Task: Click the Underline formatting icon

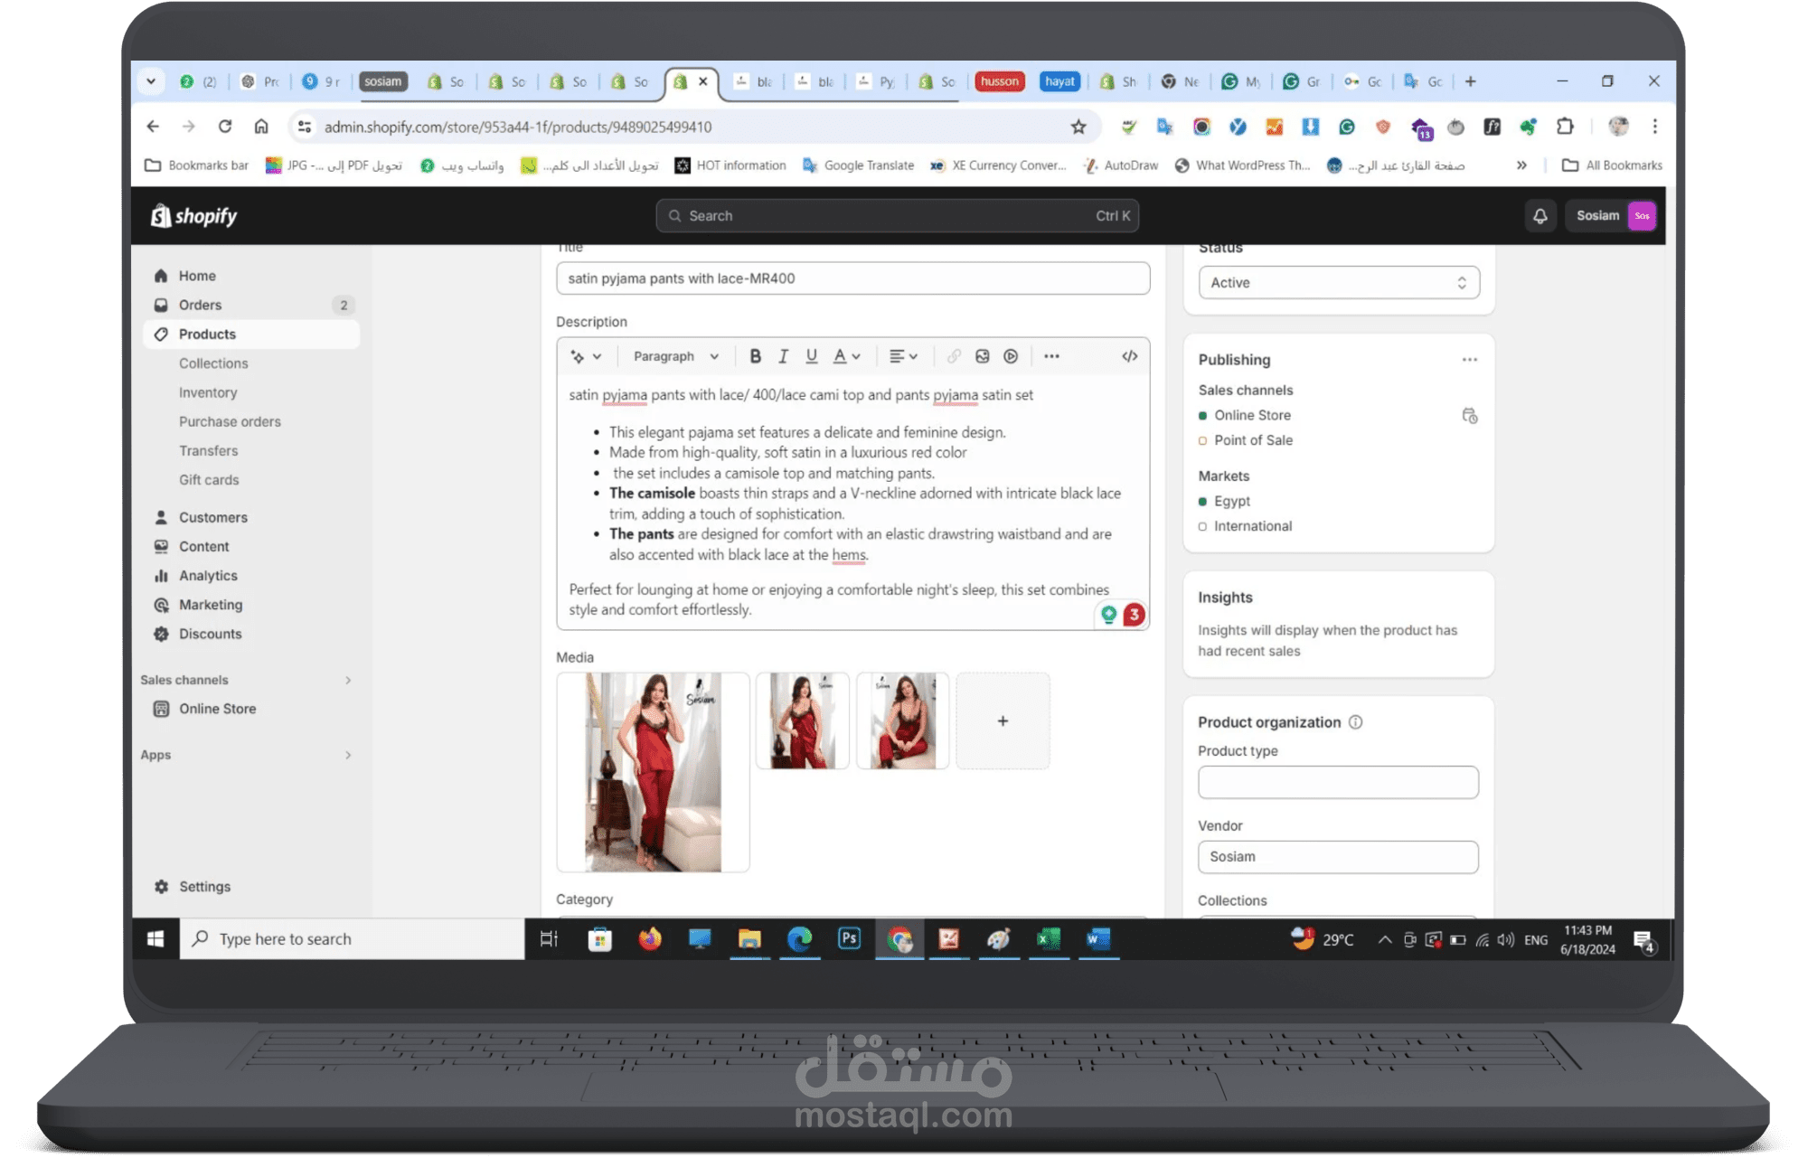Action: (x=811, y=356)
